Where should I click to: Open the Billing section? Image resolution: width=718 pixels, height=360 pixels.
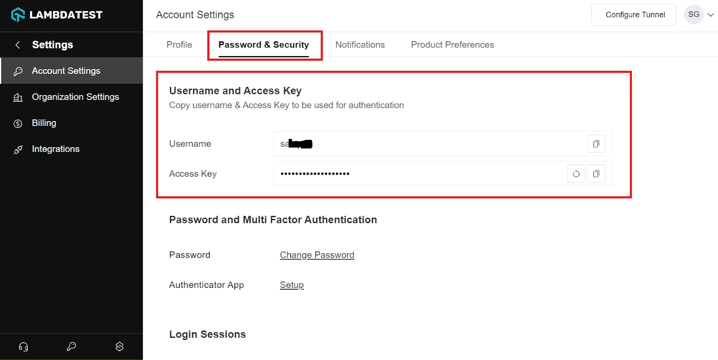[x=44, y=123]
